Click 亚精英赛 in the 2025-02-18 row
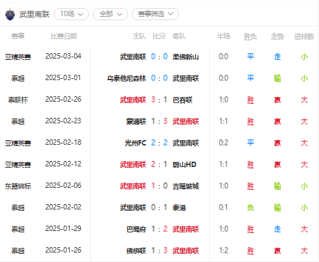The image size is (319, 262). point(18,143)
